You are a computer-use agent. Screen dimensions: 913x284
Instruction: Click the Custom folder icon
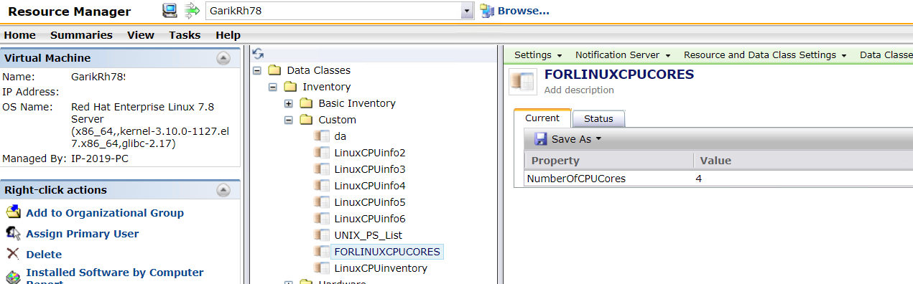point(305,120)
